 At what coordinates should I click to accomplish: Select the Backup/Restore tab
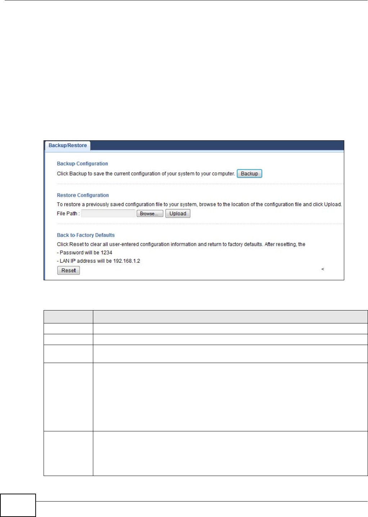68,145
